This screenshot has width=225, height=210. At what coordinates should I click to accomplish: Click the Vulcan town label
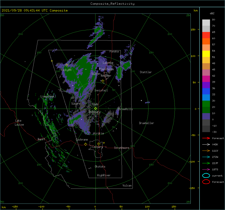click(x=127, y=186)
